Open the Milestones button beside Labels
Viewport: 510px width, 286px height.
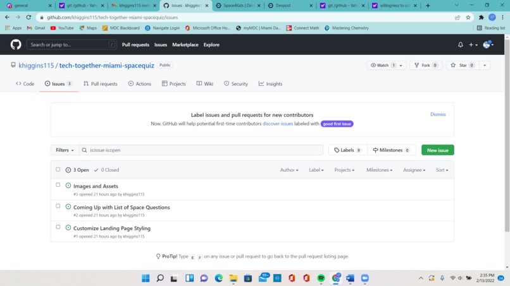(392, 150)
